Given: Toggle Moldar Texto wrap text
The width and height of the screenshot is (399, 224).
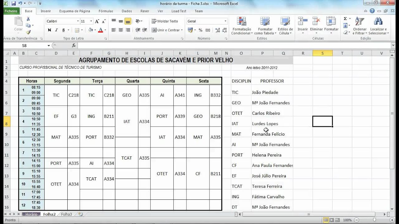Looking at the screenshot, I should tap(165, 21).
